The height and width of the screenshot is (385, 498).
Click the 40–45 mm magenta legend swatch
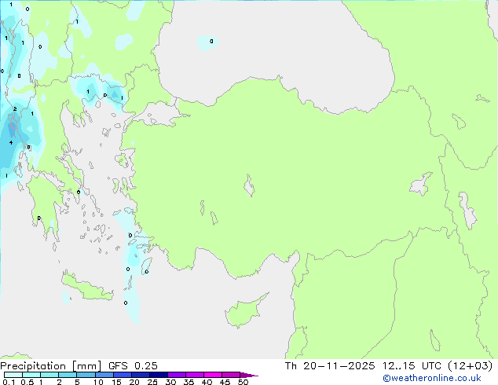coord(213,375)
